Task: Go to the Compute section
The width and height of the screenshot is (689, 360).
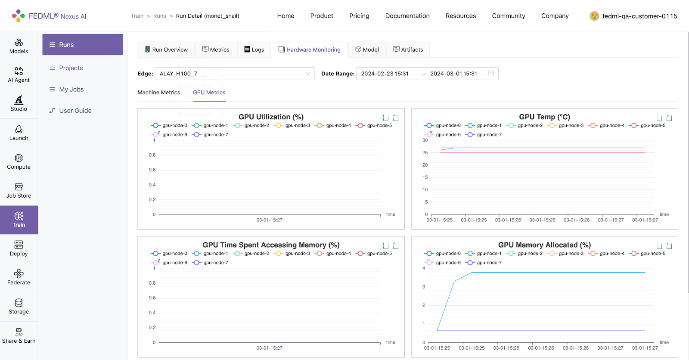Action: (19, 162)
